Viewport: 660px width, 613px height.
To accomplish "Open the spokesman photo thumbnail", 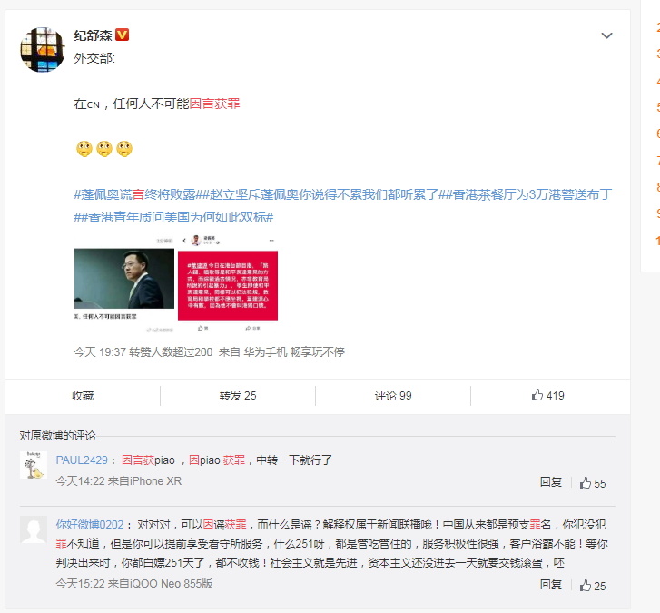I will 124,284.
